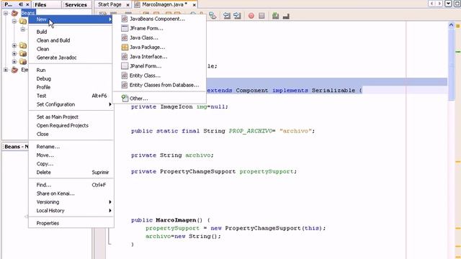
Task: Rename the project
Action: coord(71,147)
